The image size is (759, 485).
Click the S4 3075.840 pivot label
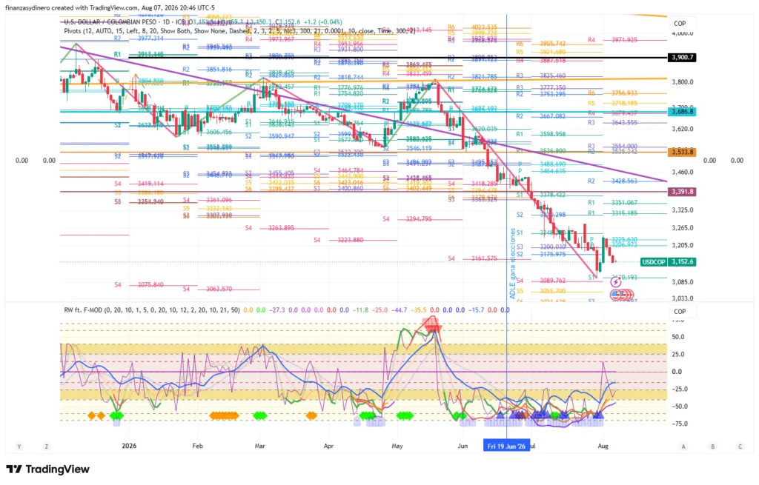[x=139, y=285]
